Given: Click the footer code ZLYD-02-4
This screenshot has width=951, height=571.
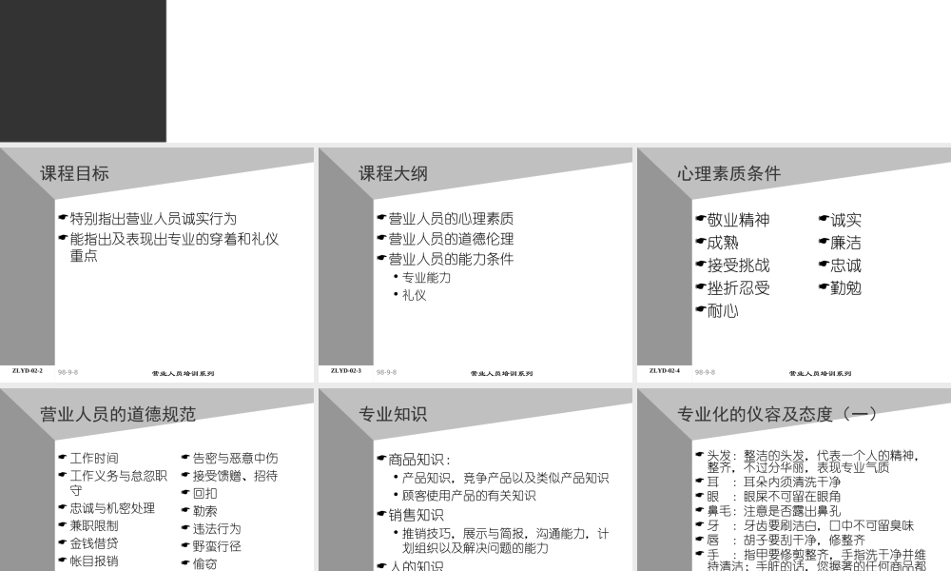Looking at the screenshot, I should (x=665, y=371).
